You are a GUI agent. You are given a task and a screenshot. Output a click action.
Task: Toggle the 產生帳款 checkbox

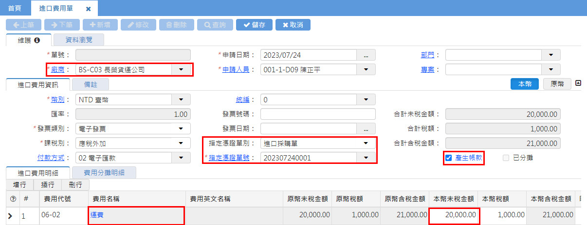449,158
